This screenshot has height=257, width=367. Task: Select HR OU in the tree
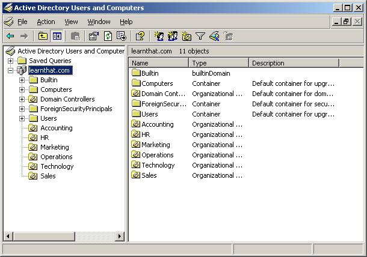45,138
